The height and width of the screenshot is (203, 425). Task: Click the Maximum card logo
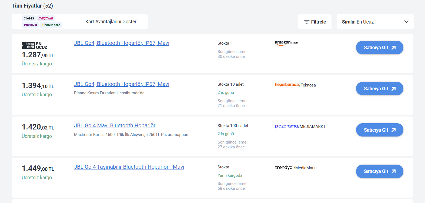(46, 18)
